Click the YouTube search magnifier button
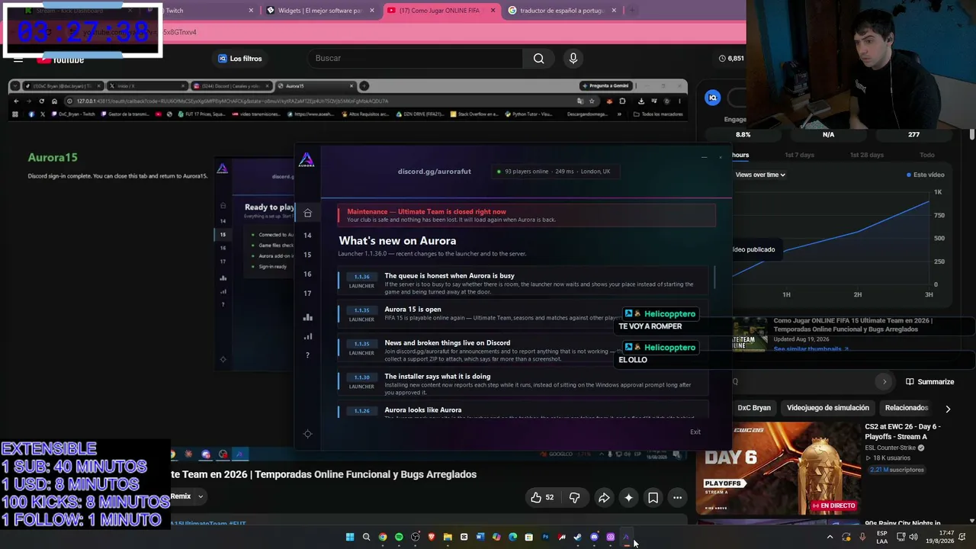 (x=538, y=59)
